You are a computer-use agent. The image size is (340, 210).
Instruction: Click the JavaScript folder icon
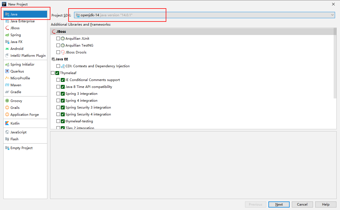coord(7,132)
